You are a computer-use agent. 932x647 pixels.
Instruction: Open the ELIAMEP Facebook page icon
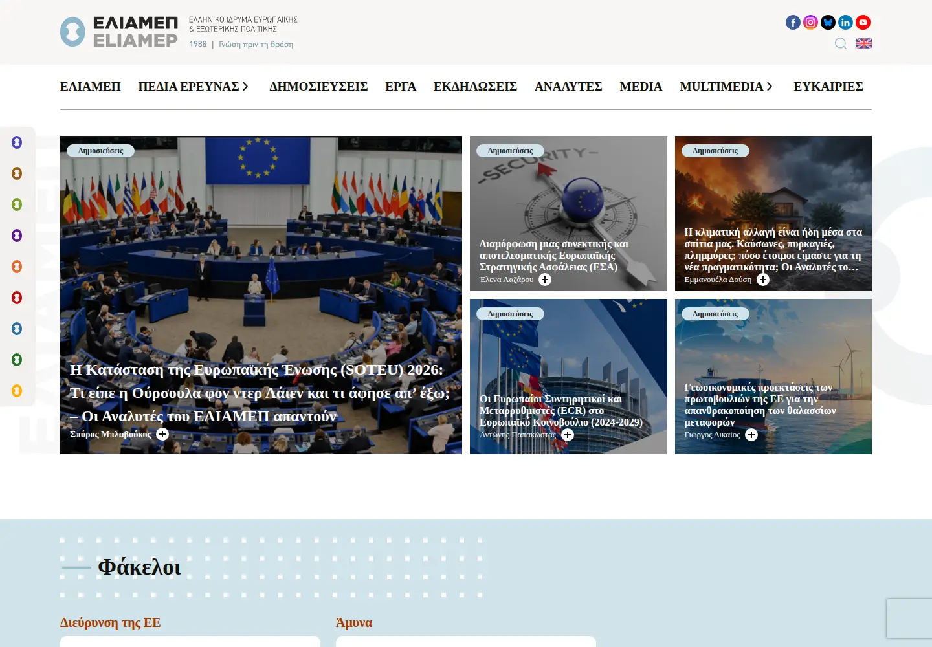point(793,23)
